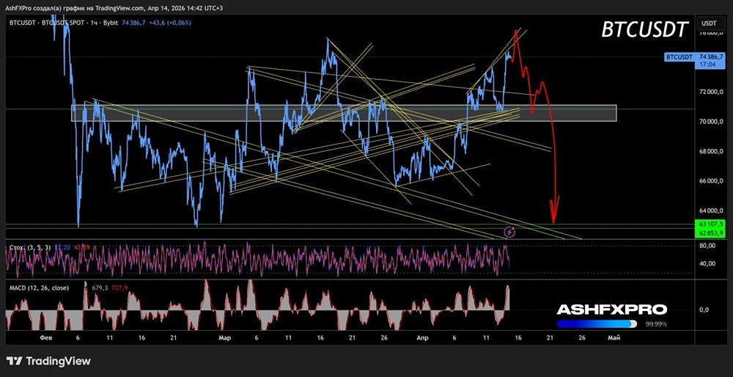
Task: Click the 64 000,0 price axis label
Action: pyautogui.click(x=710, y=210)
